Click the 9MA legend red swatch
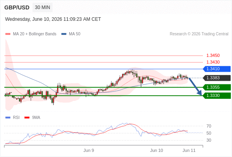232x157 pixels. 27,118
